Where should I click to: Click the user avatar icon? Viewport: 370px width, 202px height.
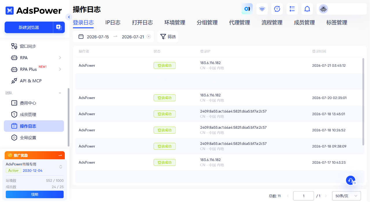pos(323,9)
